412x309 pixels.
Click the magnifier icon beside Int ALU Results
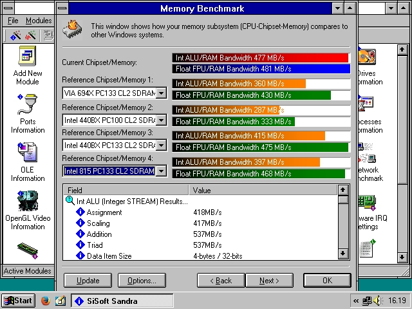coord(70,201)
